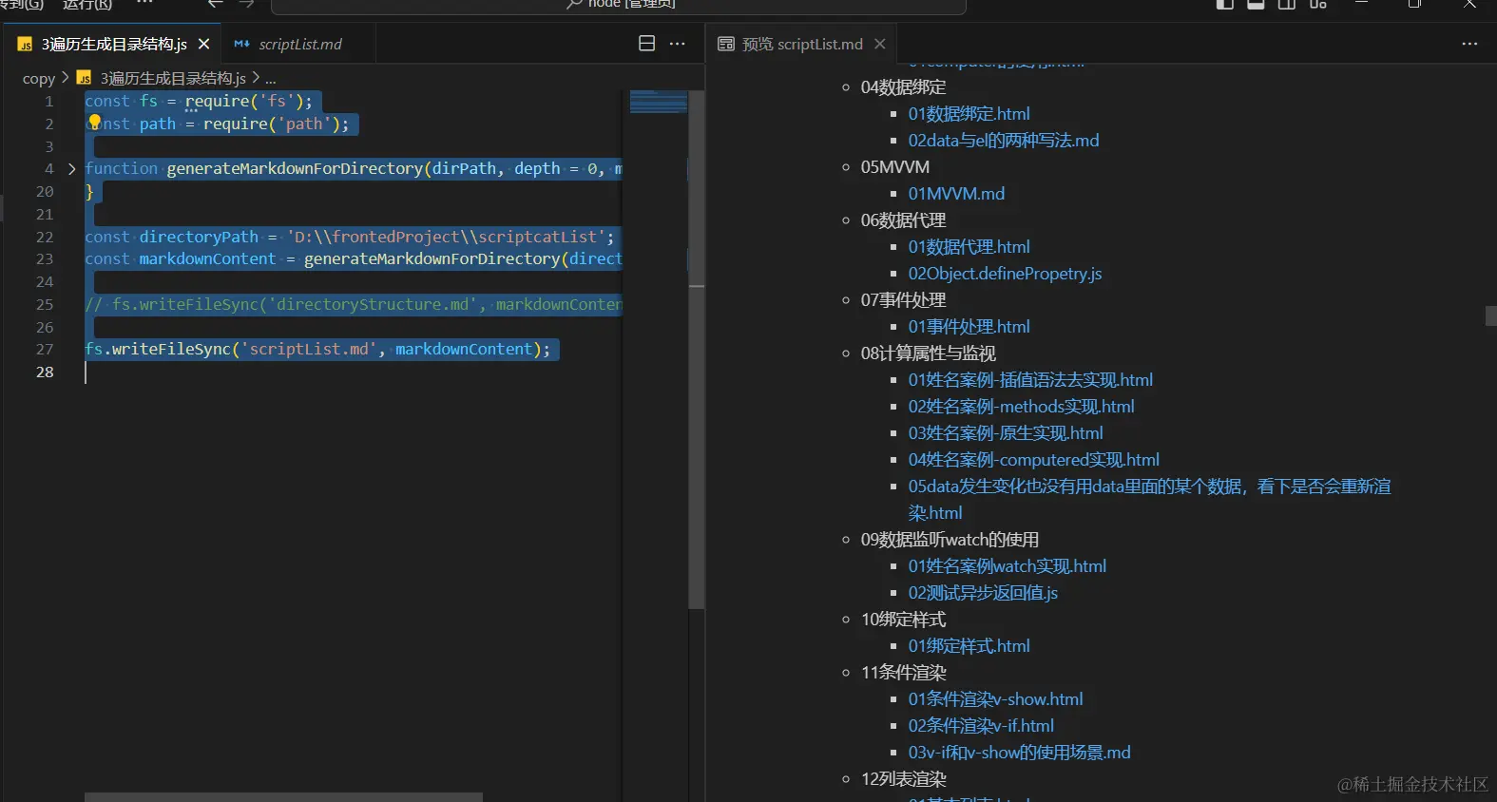Switch to the 3遍历生成目录结构.js tab
This screenshot has width=1497, height=802.
tap(114, 44)
